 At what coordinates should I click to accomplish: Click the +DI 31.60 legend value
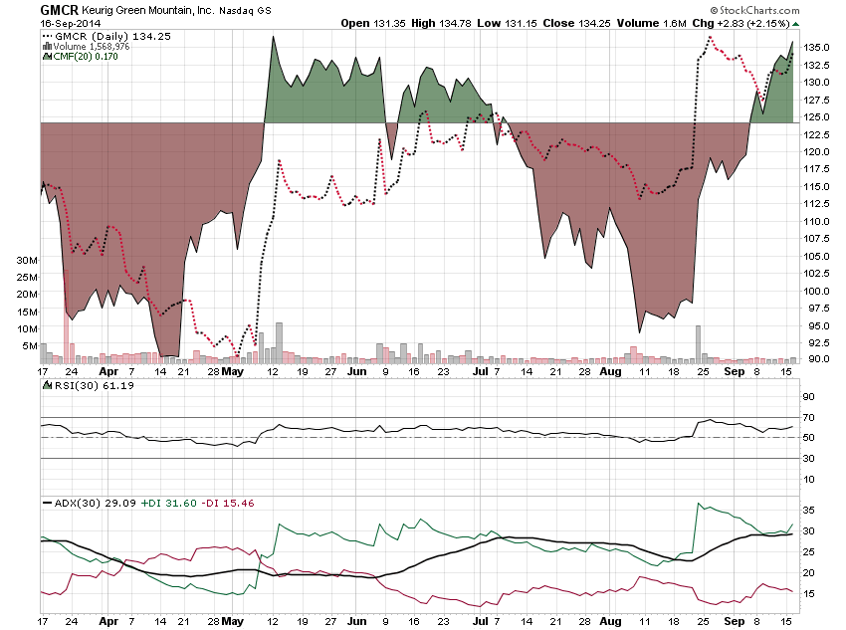coord(168,503)
